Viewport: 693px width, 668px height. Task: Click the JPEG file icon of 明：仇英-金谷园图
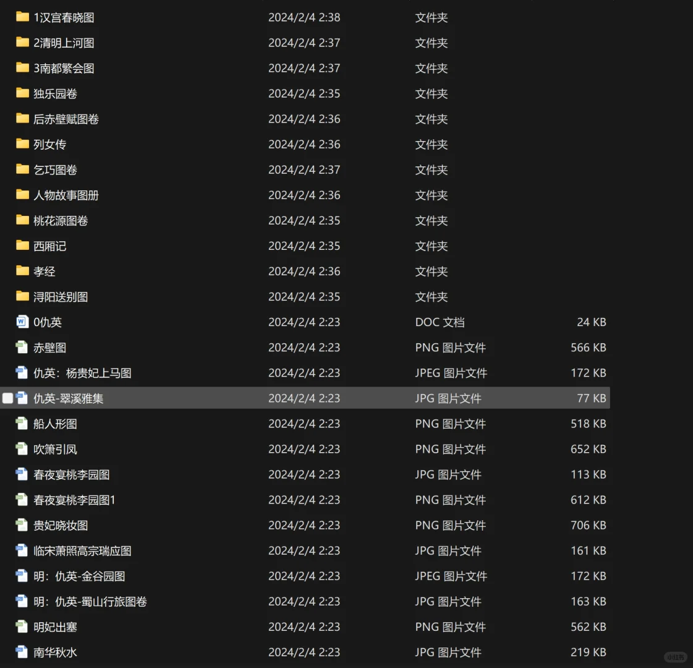pos(22,576)
